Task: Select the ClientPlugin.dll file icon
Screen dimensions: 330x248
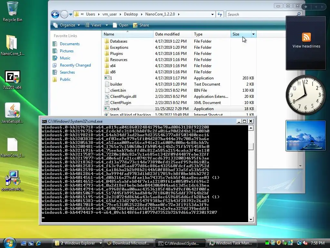Action: click(x=107, y=96)
